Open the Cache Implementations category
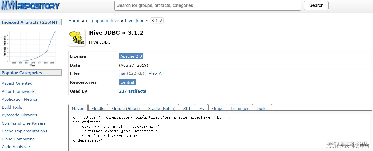This screenshot has width=373, height=151. coord(24,131)
